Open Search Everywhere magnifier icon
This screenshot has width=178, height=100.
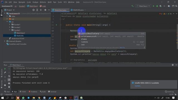(x=176, y=6)
